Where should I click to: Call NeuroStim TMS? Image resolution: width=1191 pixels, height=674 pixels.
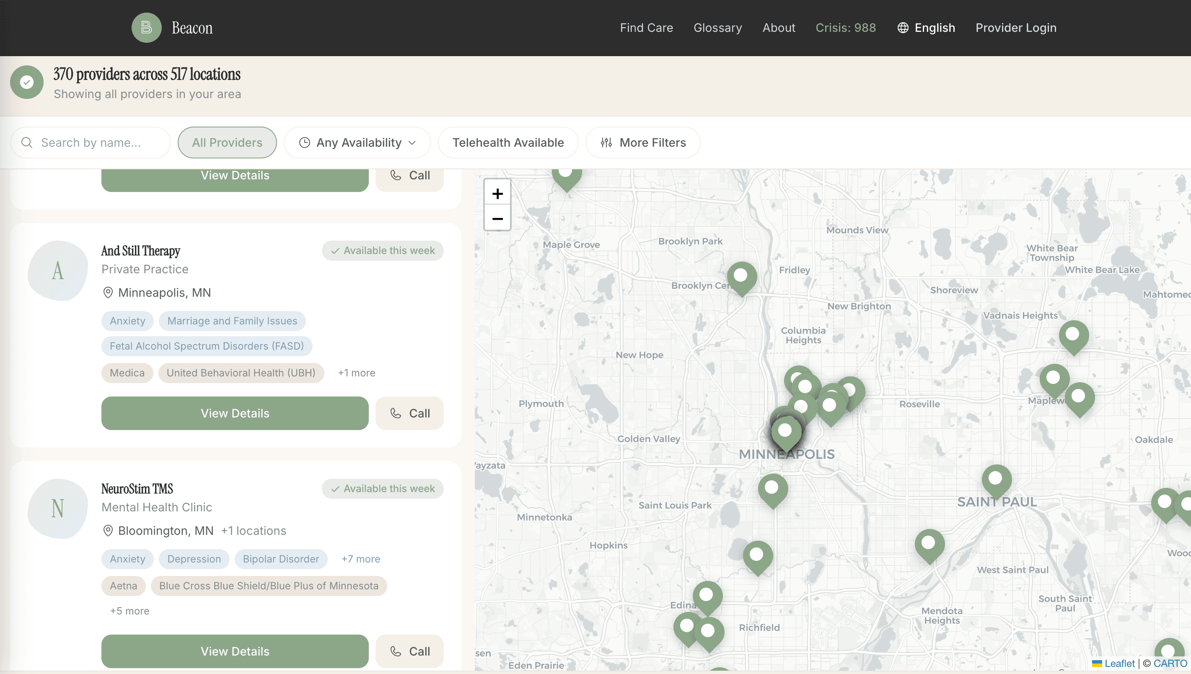pyautogui.click(x=409, y=651)
